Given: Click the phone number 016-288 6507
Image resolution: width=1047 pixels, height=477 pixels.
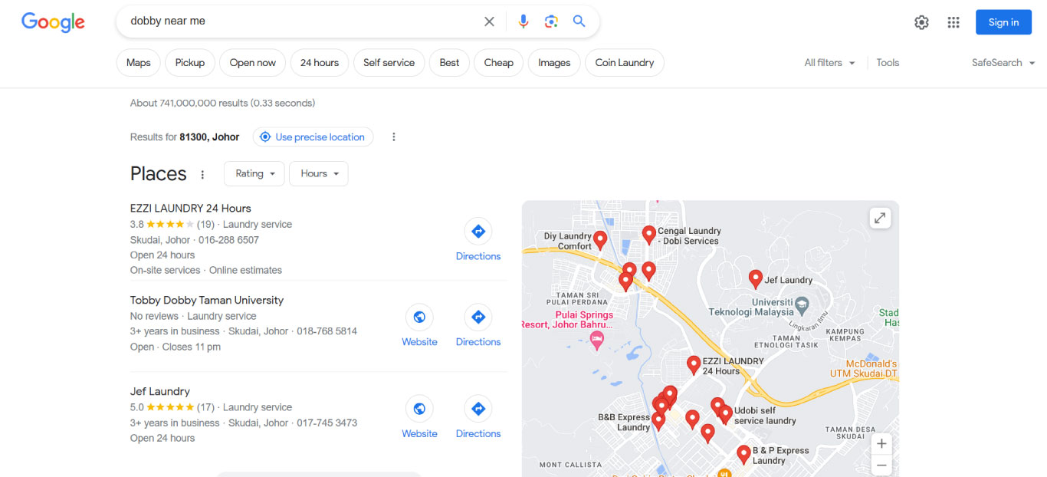Looking at the screenshot, I should (229, 240).
